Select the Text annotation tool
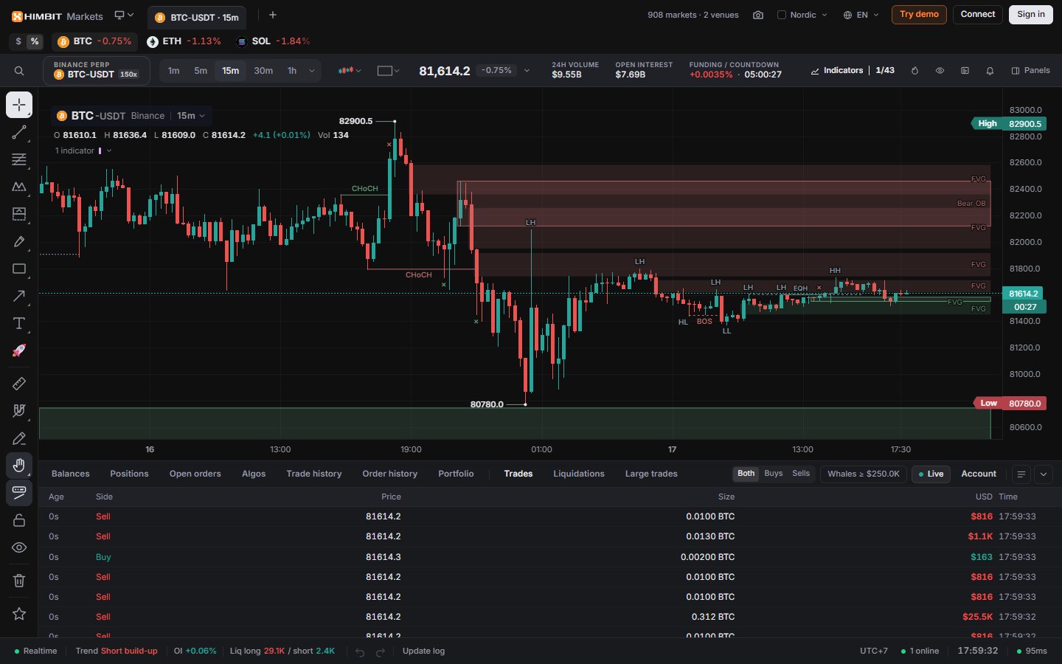 tap(19, 323)
